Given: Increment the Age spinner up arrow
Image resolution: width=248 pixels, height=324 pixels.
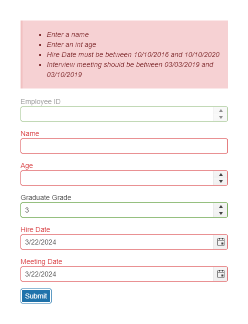Looking at the screenshot, I should click(x=220, y=174).
